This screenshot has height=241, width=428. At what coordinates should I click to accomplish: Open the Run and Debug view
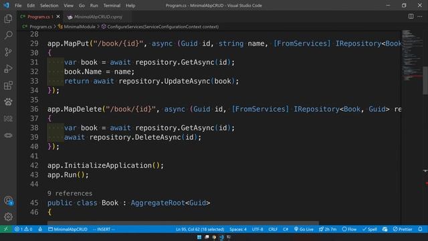click(x=8, y=68)
